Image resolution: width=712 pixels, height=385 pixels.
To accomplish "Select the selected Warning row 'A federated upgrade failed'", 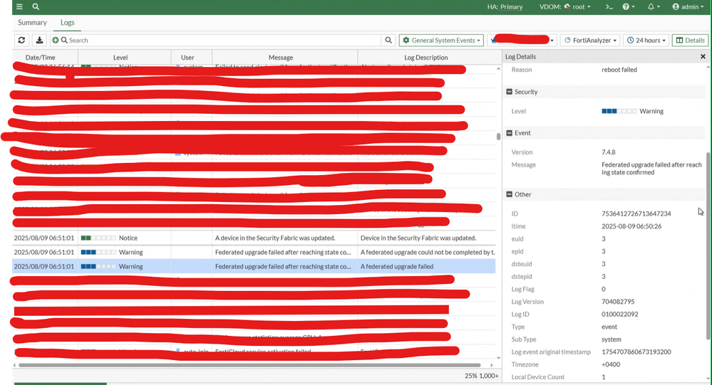I will pos(254,267).
